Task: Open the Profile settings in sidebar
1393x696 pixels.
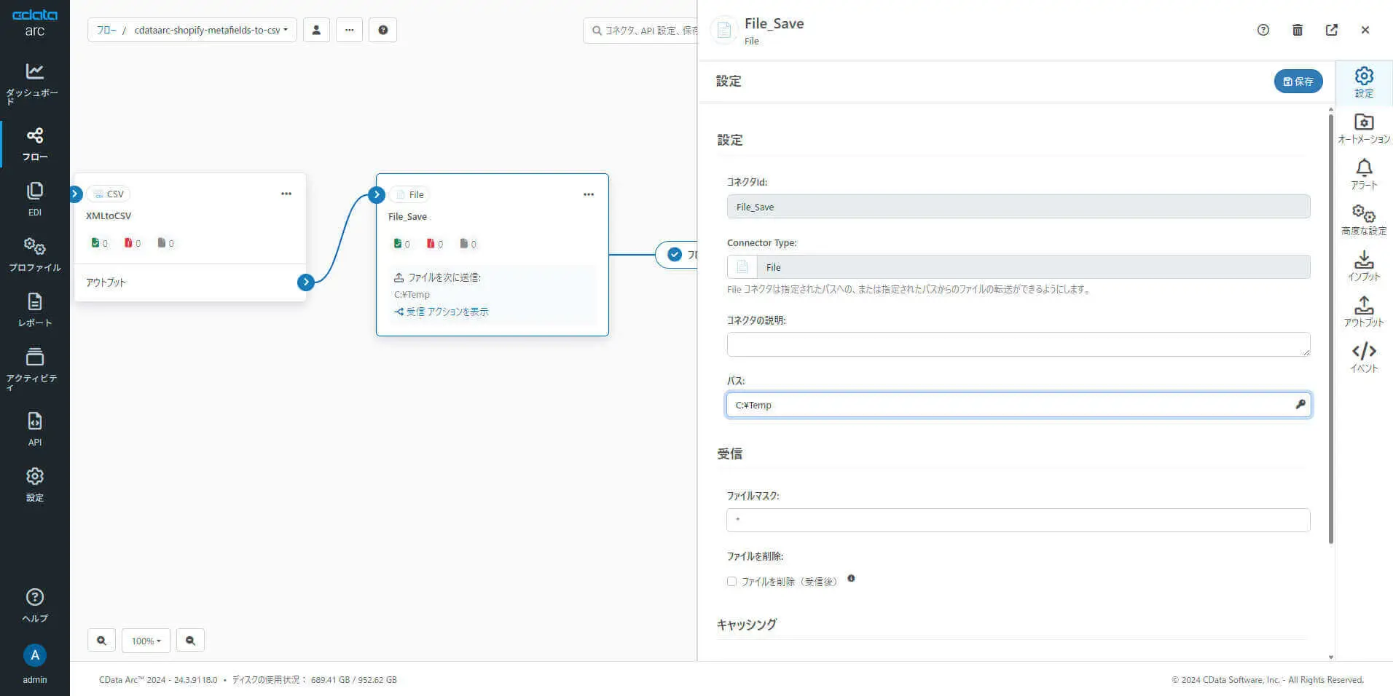Action: coord(34,253)
